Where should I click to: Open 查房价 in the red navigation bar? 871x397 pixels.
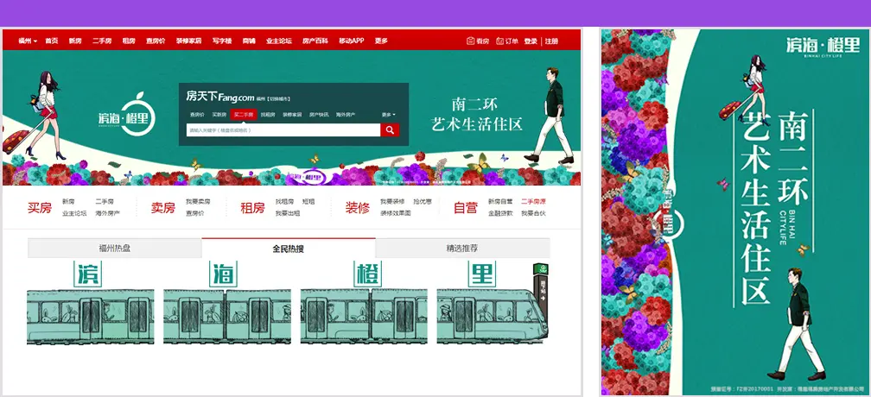pyautogui.click(x=156, y=41)
